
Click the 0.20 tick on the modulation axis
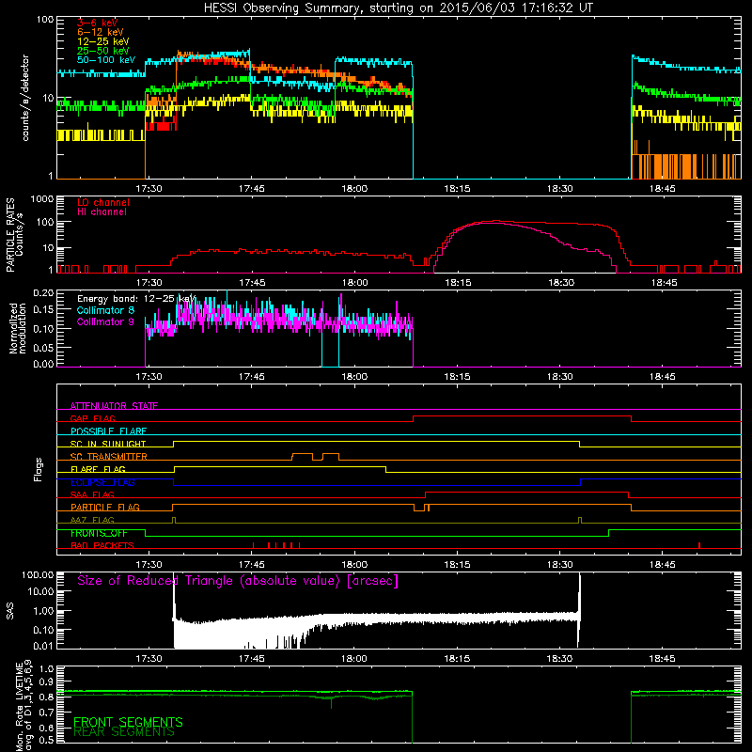point(43,292)
